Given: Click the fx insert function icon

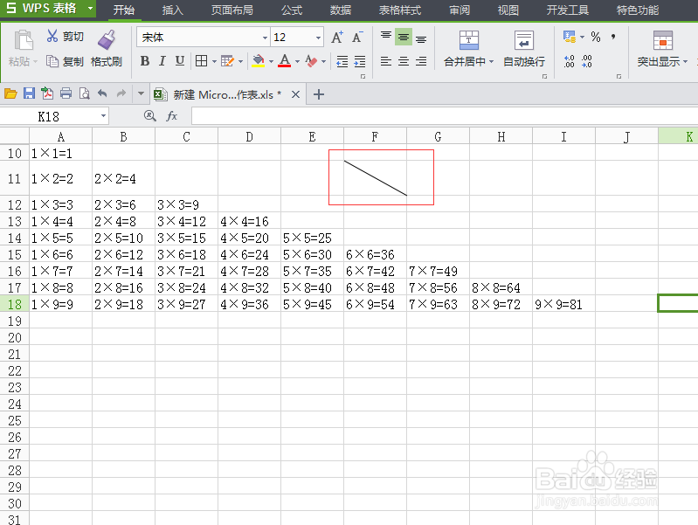Looking at the screenshot, I should point(171,116).
